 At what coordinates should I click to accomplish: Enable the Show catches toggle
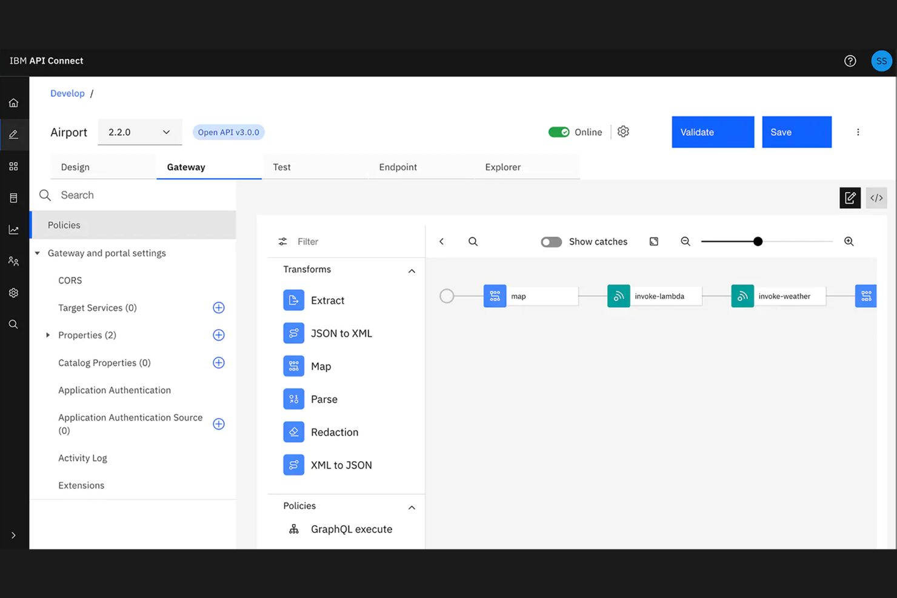[x=551, y=242]
